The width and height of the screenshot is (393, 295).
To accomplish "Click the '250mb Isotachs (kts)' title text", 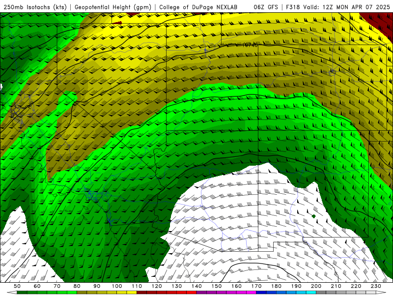I will (x=35, y=7).
